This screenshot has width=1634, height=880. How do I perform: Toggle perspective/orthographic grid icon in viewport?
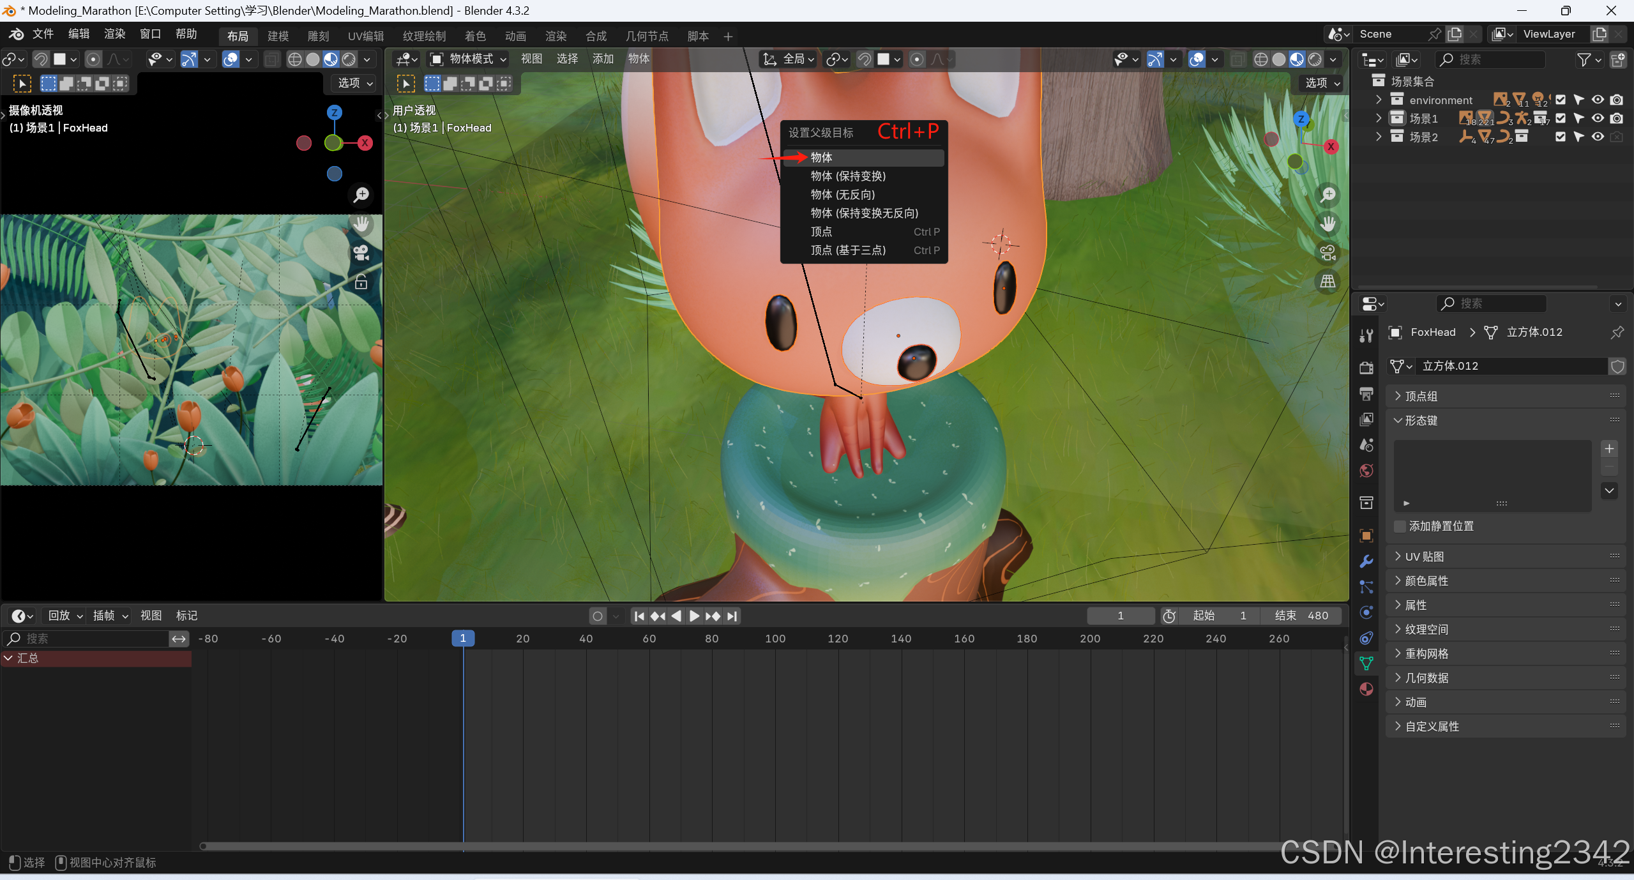click(1328, 282)
